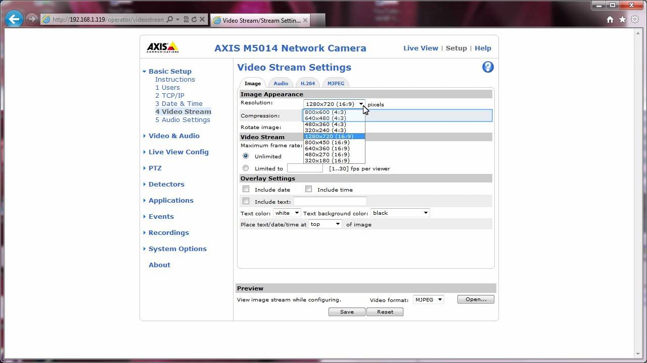
Task: Open the 3 Date & Time link
Action: click(x=179, y=103)
